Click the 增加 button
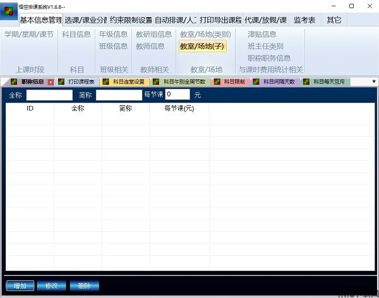This screenshot has height=298, width=379. click(x=20, y=286)
